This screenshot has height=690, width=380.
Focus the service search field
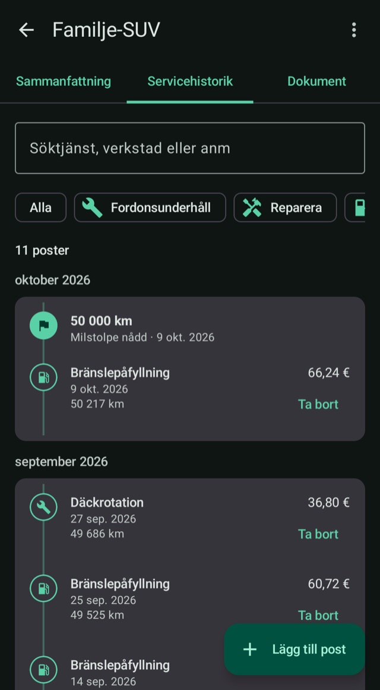tap(190, 148)
